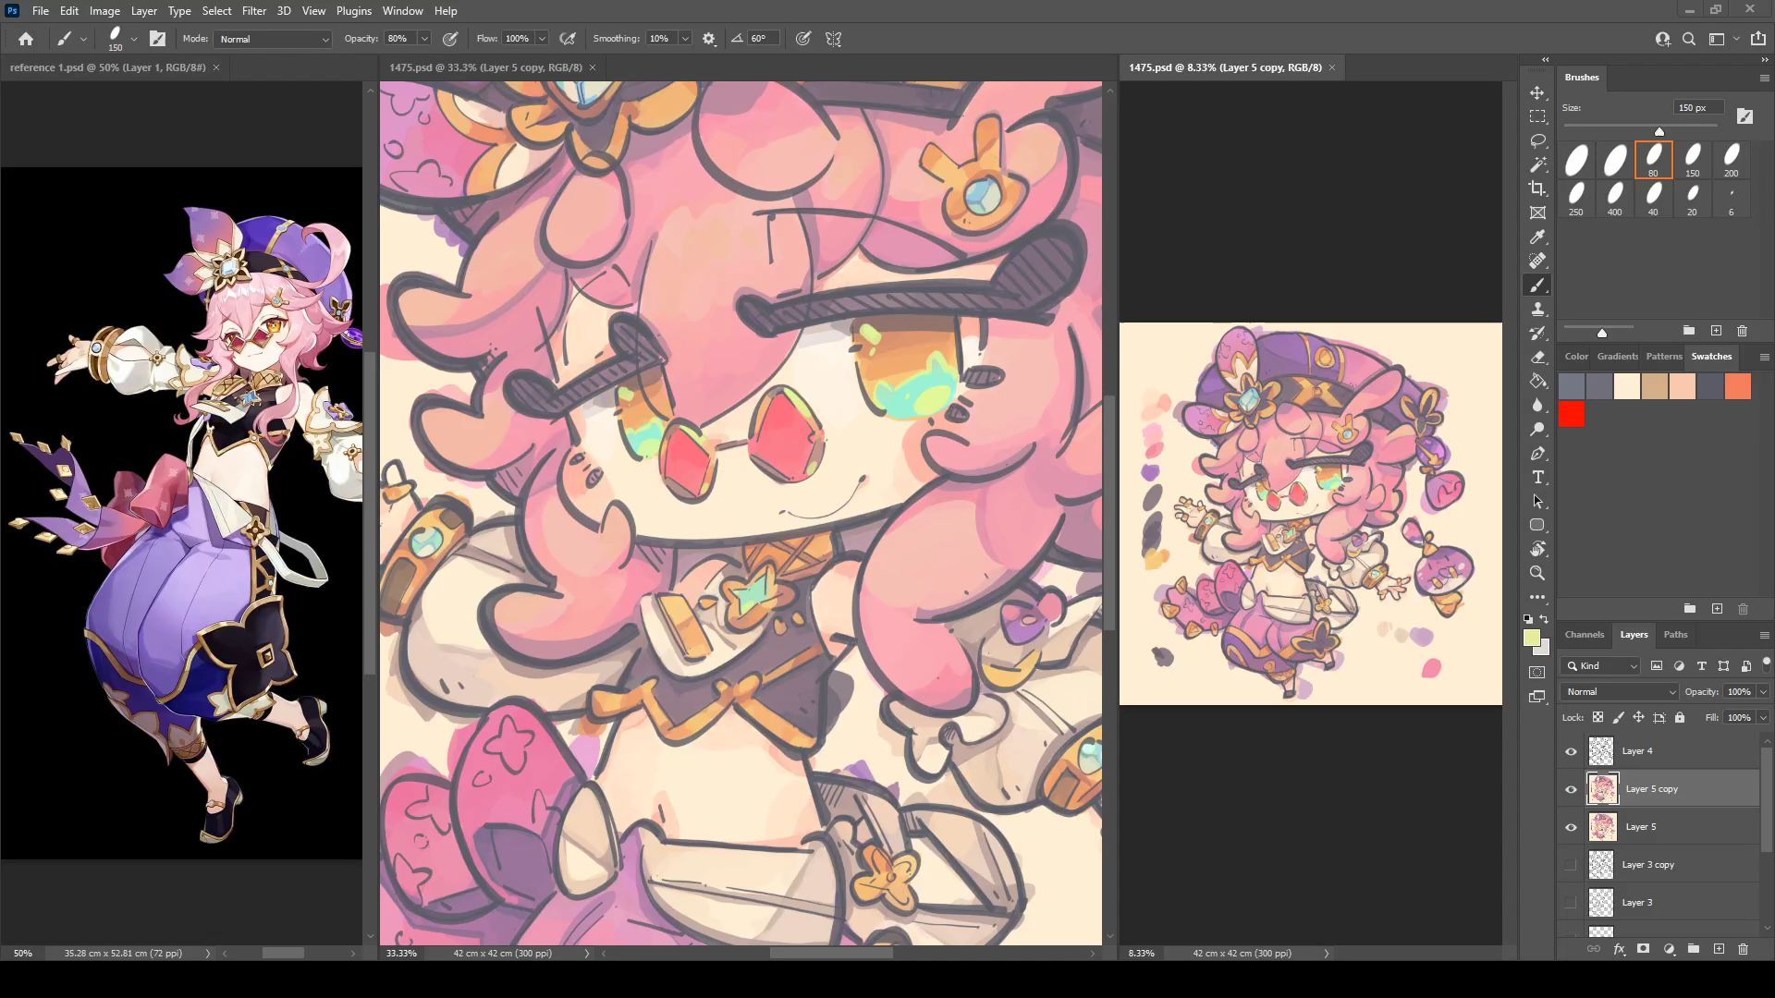Select the Dodge tool
1775x998 pixels.
tap(1537, 430)
